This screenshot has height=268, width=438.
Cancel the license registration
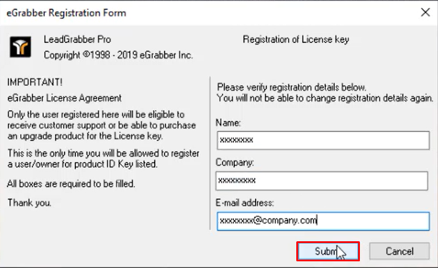pos(400,251)
